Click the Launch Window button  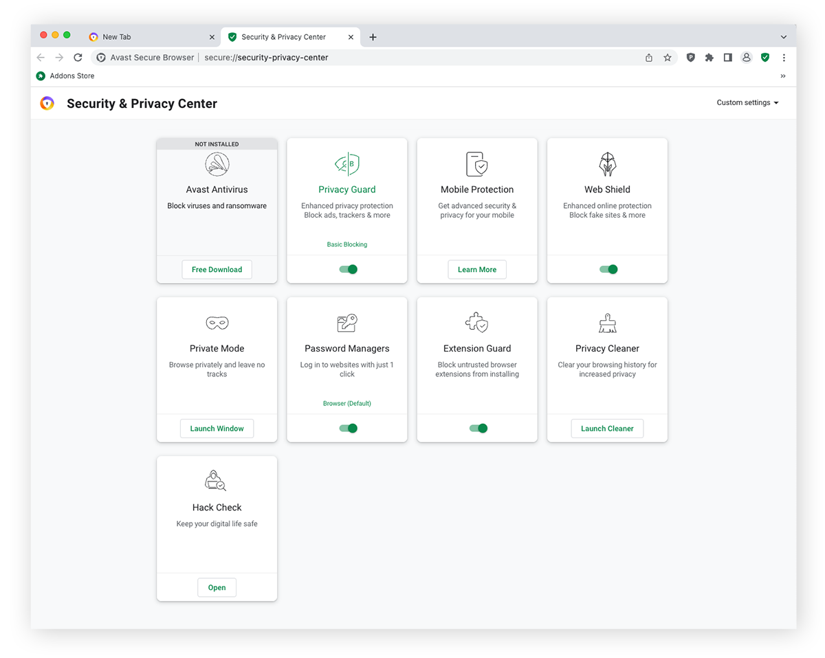click(x=217, y=429)
